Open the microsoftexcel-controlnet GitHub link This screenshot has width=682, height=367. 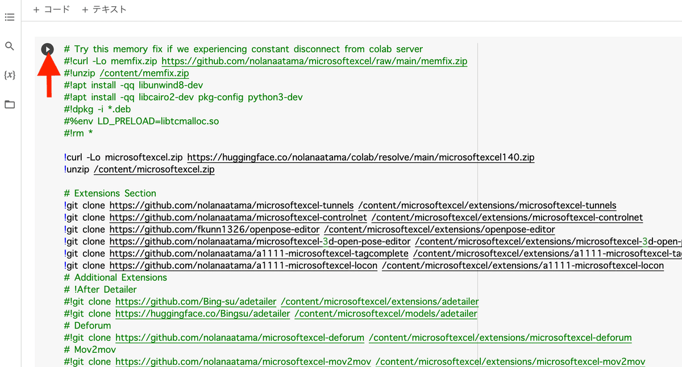[238, 217]
